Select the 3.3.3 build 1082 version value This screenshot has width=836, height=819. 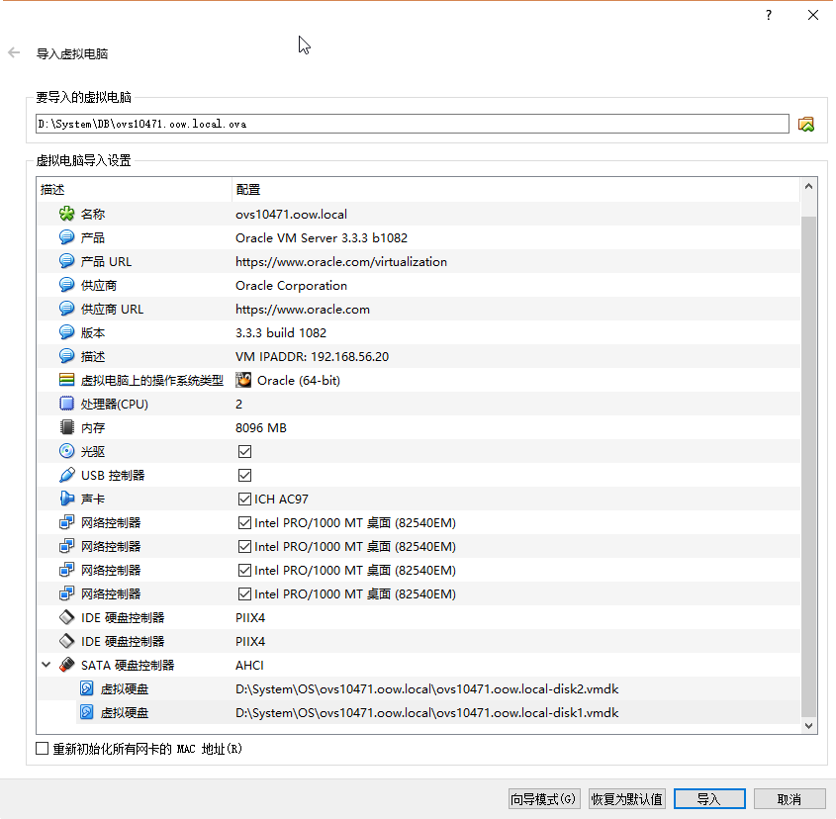pyautogui.click(x=281, y=332)
